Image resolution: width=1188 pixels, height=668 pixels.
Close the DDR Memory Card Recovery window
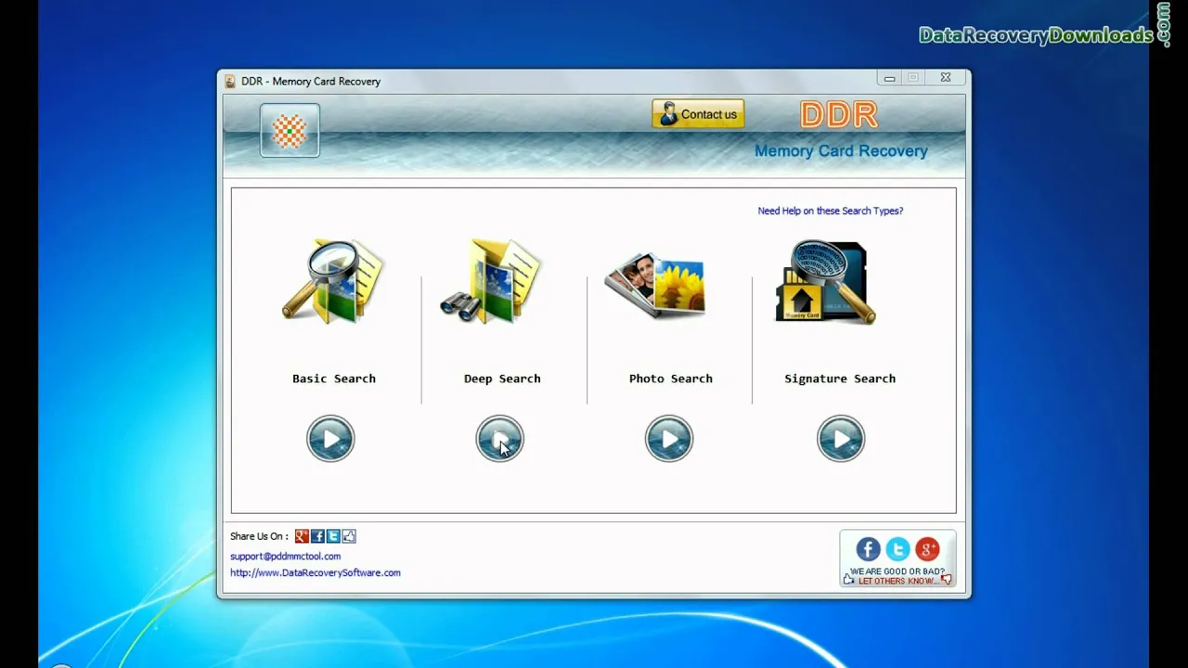pyautogui.click(x=945, y=78)
